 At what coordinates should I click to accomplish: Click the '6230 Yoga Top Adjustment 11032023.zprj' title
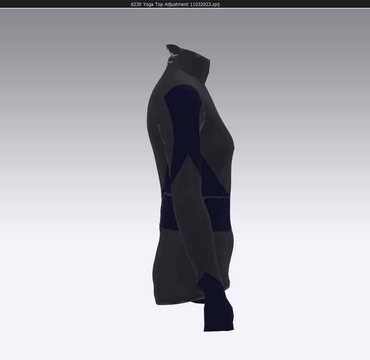175,4
